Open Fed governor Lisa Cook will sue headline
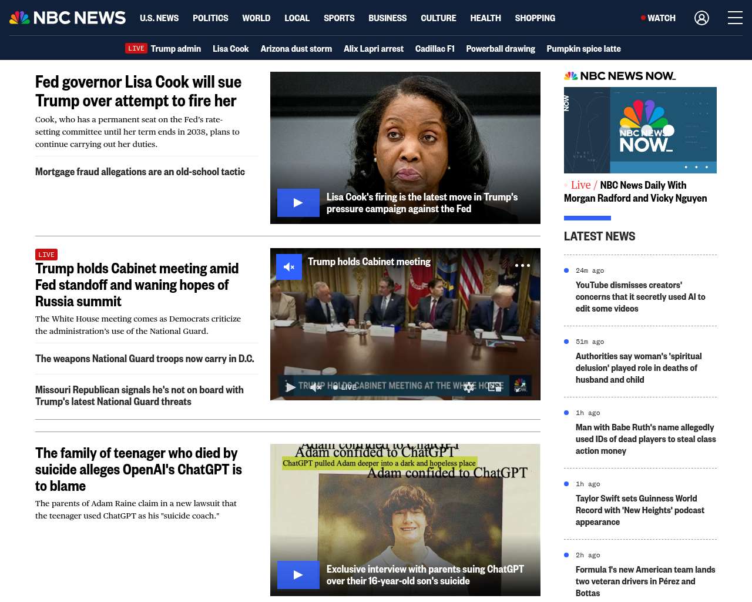Screen dimensions: 752x602 pyautogui.click(x=138, y=91)
